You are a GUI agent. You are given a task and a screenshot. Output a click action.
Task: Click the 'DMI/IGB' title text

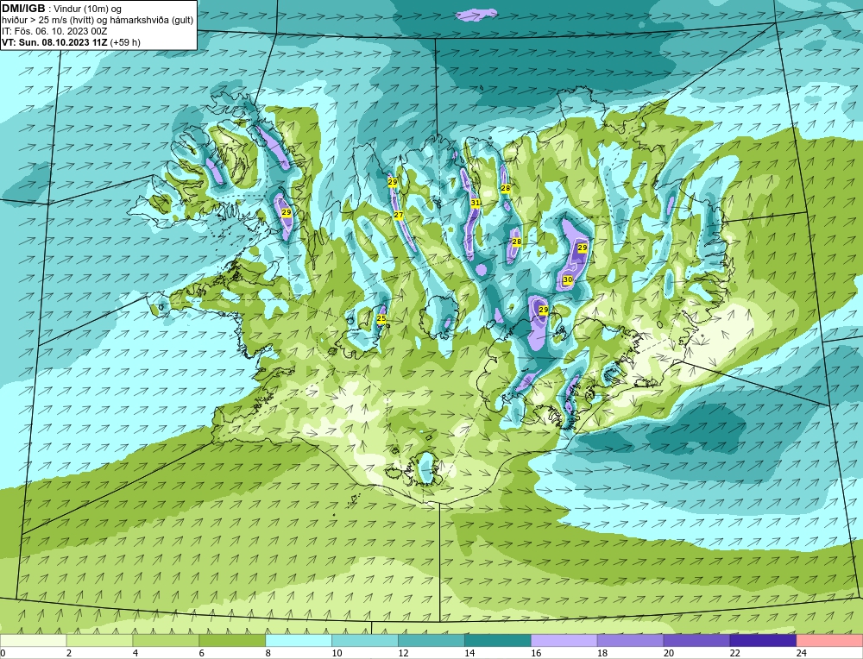(23, 9)
